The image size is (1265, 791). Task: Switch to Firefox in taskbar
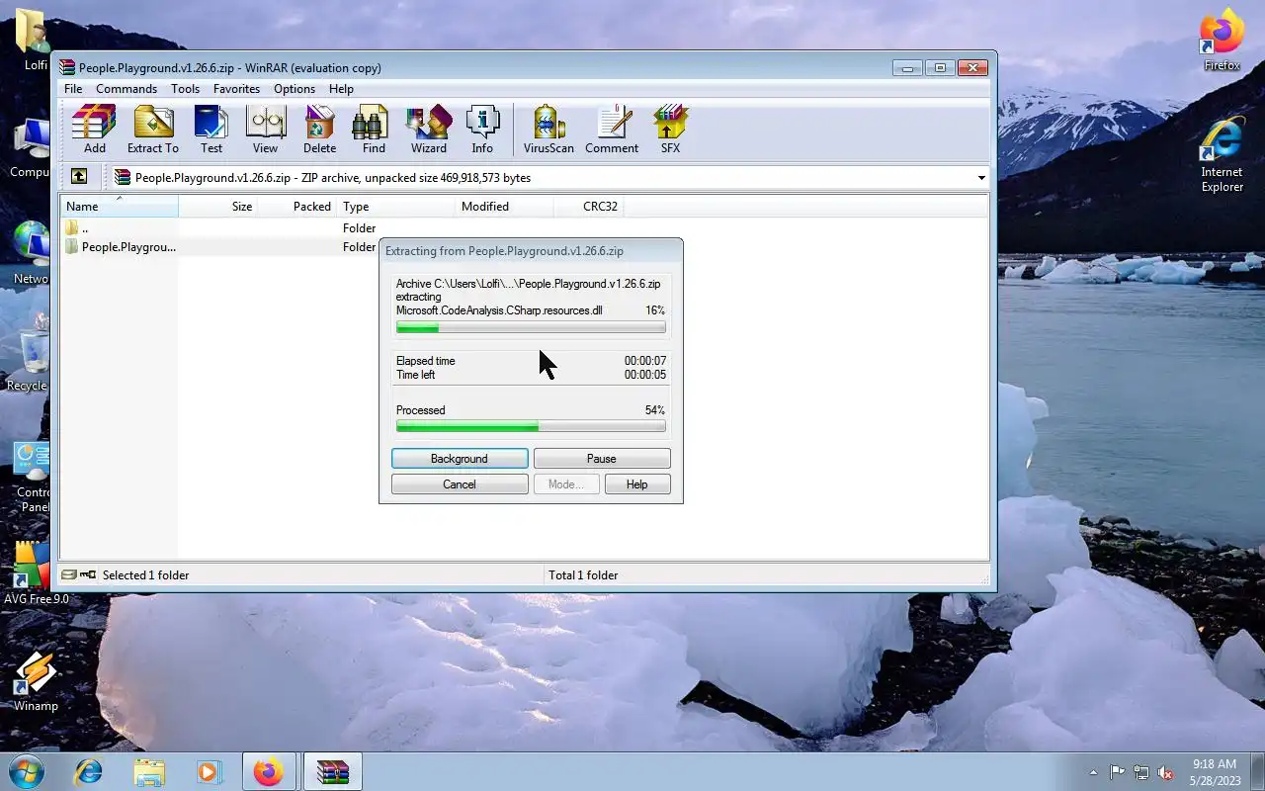coord(268,771)
